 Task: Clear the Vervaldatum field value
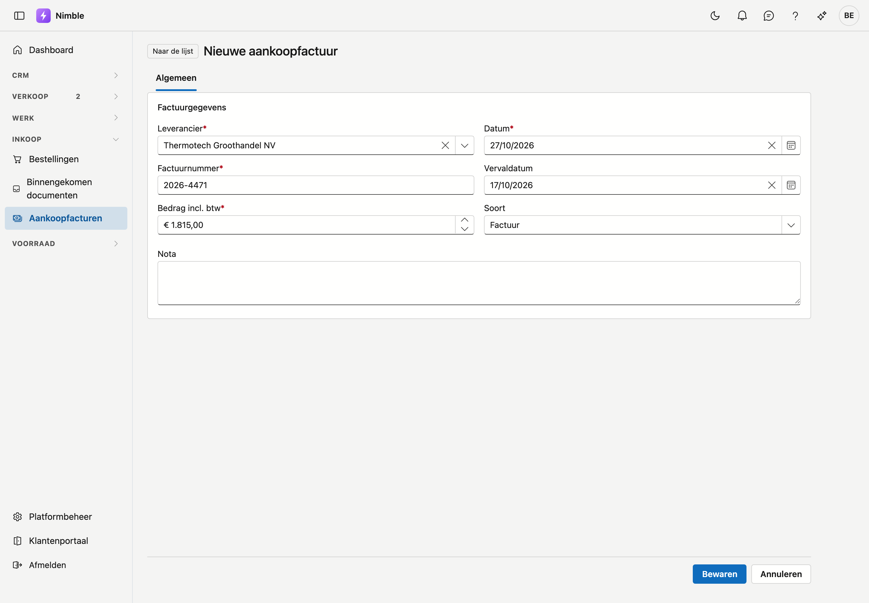click(772, 185)
